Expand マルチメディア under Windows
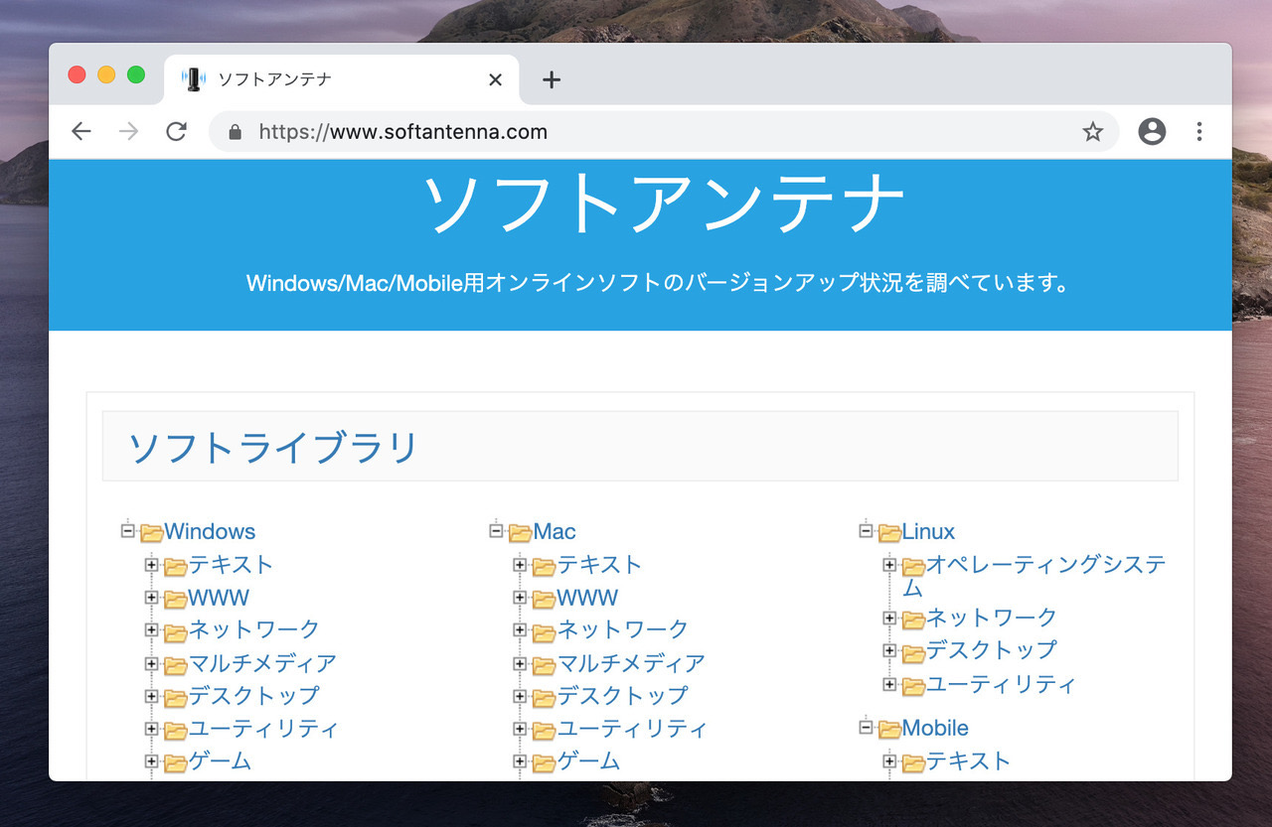 coord(151,663)
